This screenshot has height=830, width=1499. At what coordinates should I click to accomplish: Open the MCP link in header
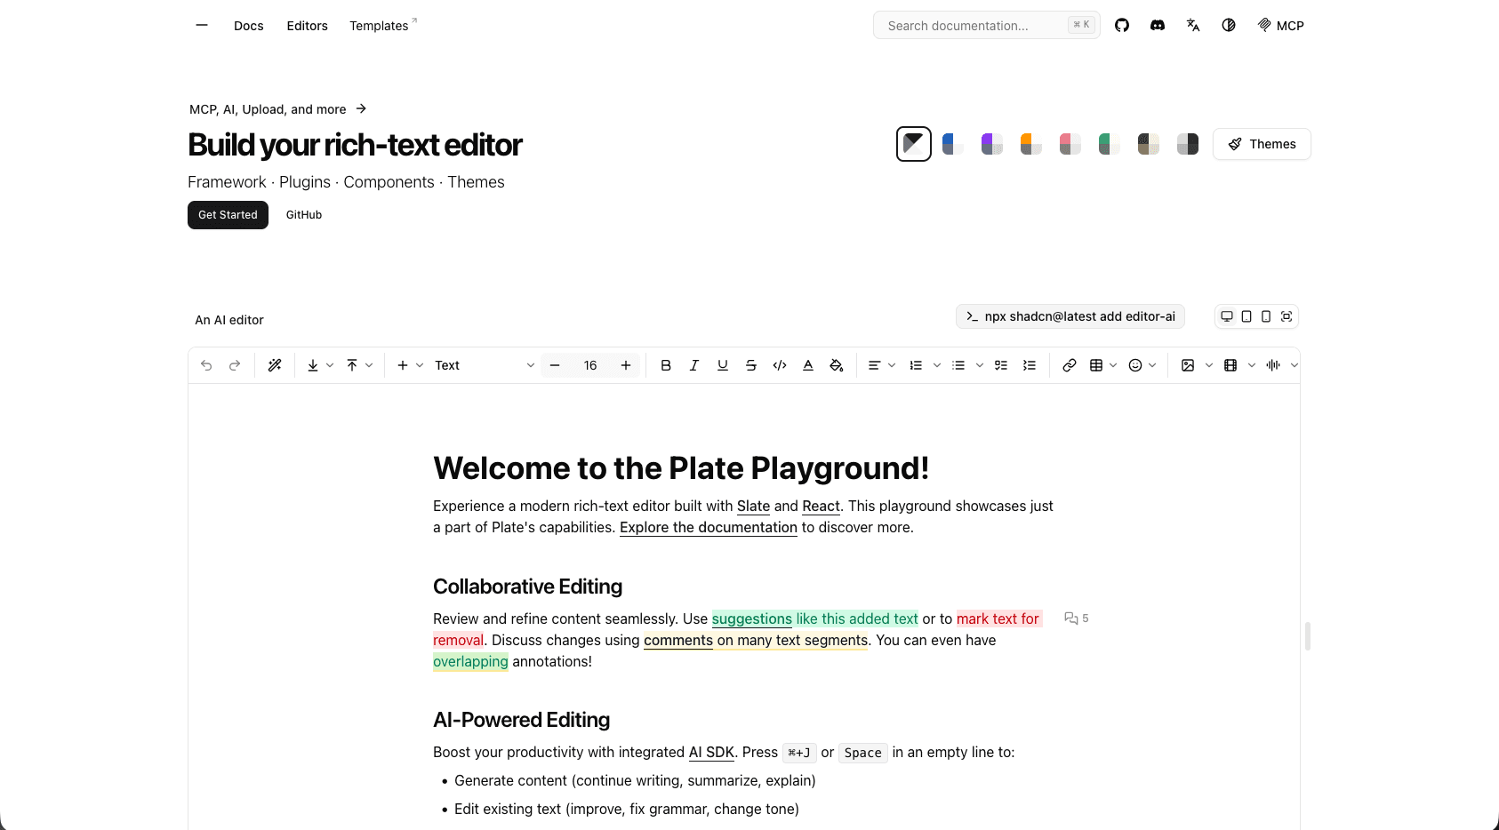(1281, 26)
